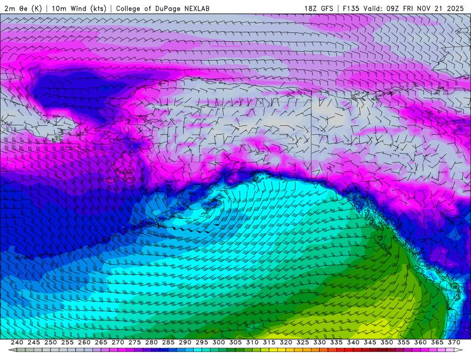Click the '2m θe (K)' title label
Screen dimensions: 471x353
click(x=23, y=8)
